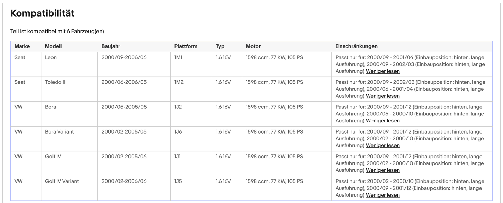
Task: Click the Kompatibilität heading
Action: [42, 13]
